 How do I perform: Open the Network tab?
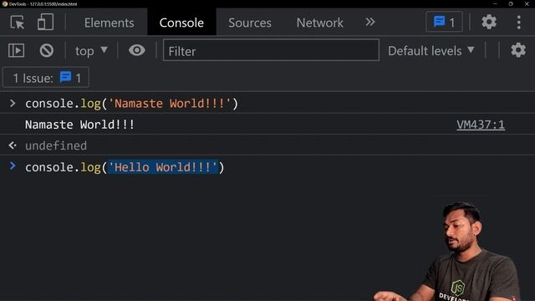coord(319,23)
